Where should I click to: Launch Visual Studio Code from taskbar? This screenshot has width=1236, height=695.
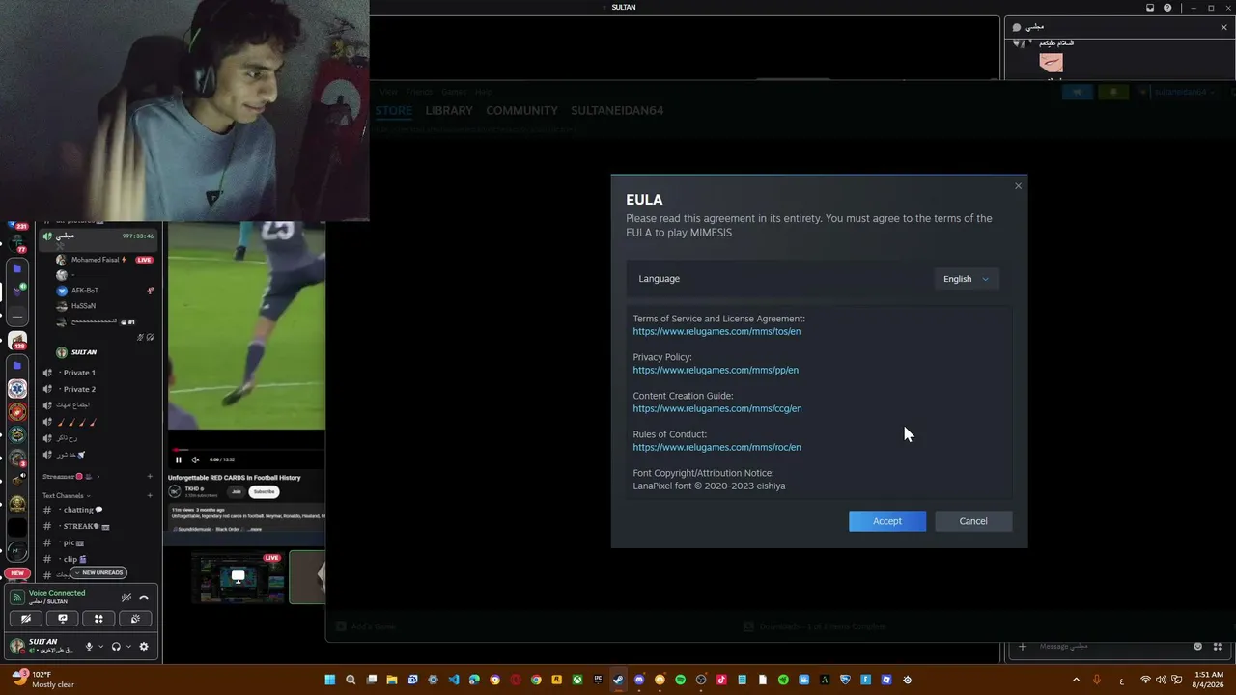454,680
